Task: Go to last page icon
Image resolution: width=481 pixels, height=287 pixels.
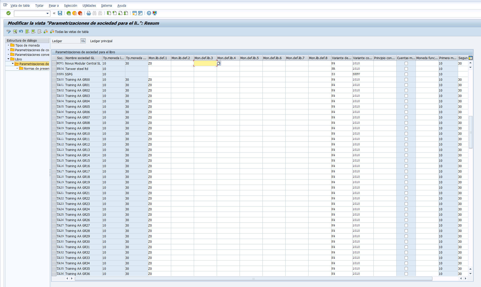Action: (126, 13)
